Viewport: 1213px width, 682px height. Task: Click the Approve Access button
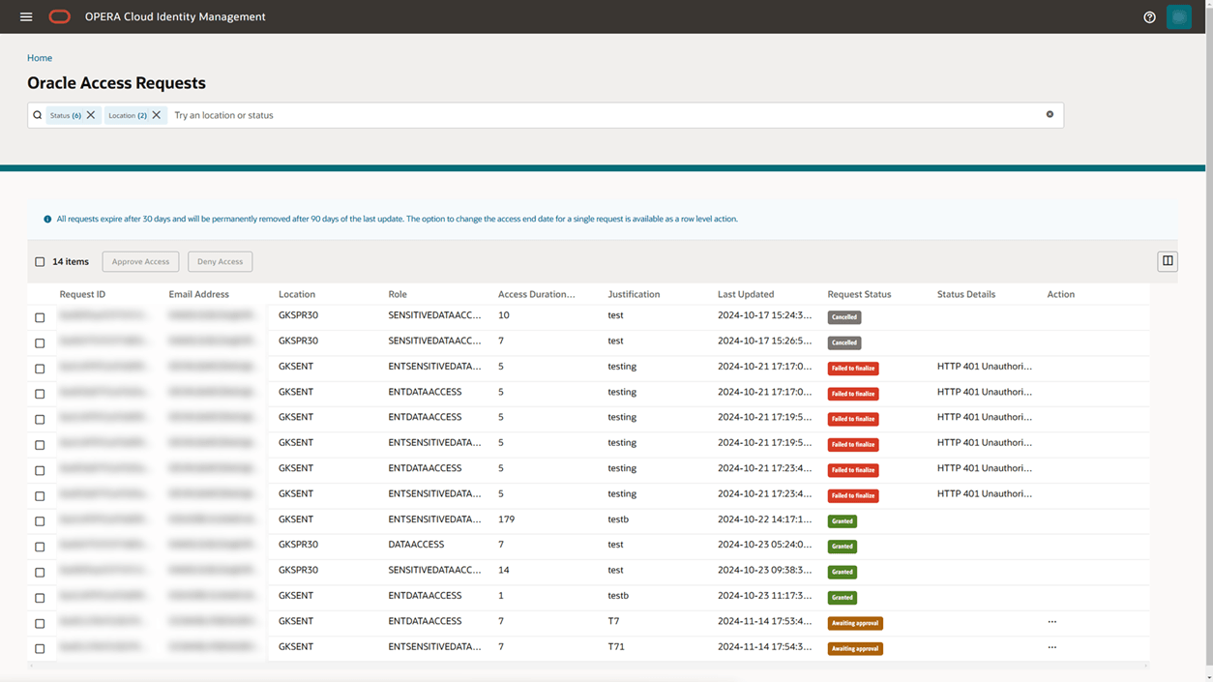140,261
